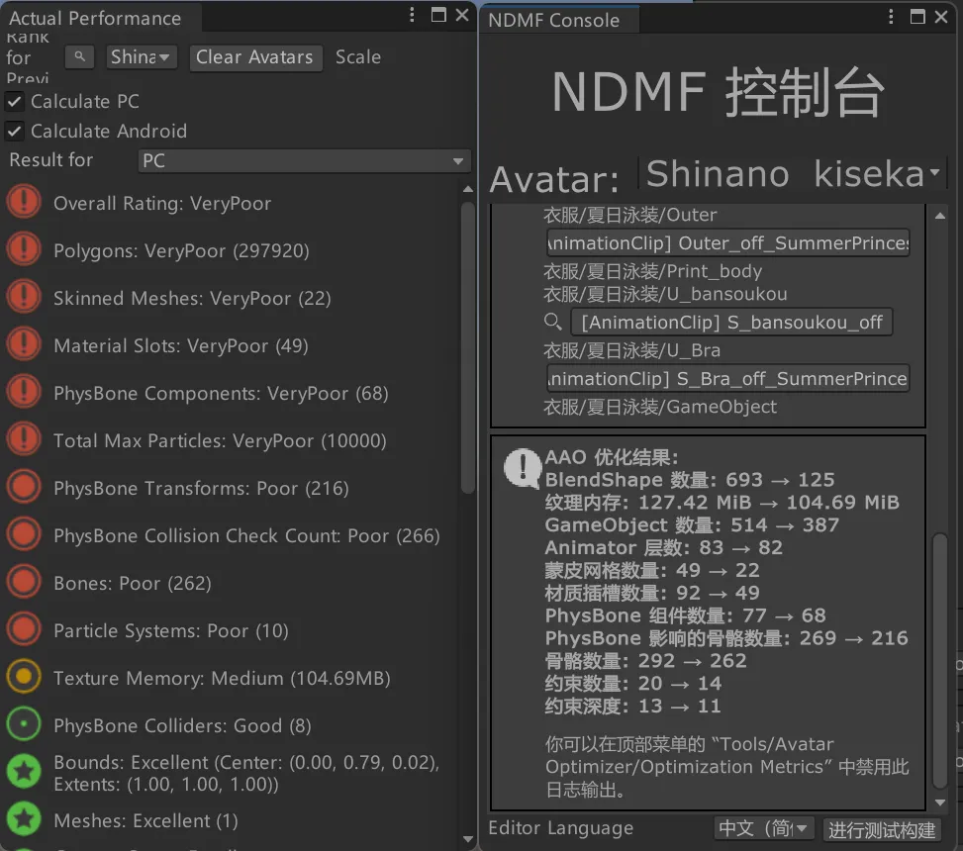Click the 材质插槽数量 92 → 49 line

[652, 593]
